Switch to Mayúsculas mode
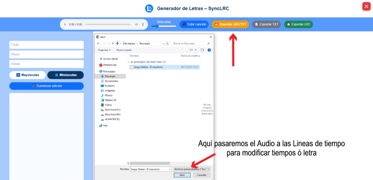The image size is (373, 180). pos(28,75)
